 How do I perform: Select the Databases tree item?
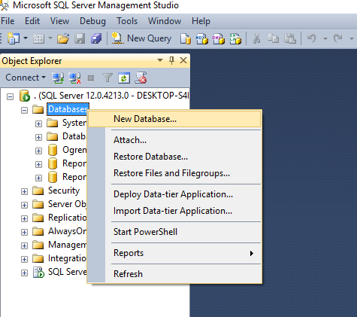coord(68,109)
